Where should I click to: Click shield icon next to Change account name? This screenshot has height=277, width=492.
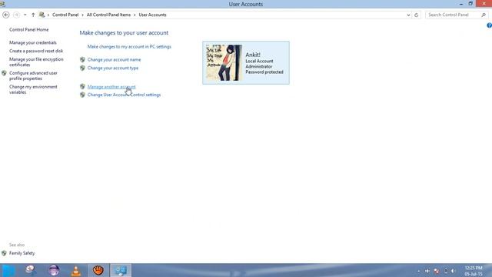coord(82,59)
